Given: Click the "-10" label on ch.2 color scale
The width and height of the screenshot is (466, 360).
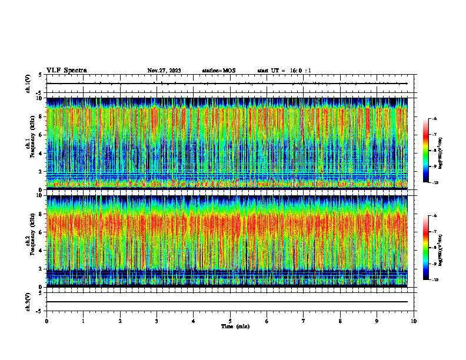Looking at the screenshot, I should tap(435, 280).
